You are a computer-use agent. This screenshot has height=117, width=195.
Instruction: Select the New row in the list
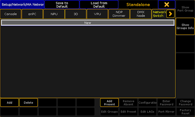[x=88, y=23]
